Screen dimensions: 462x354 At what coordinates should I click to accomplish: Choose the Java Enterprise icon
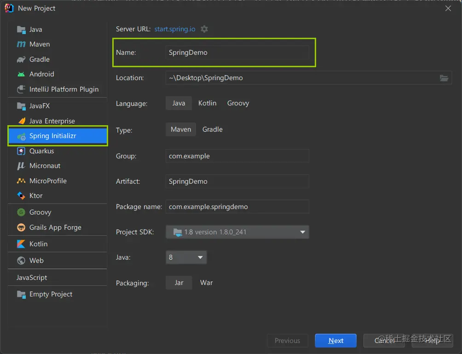(x=22, y=121)
